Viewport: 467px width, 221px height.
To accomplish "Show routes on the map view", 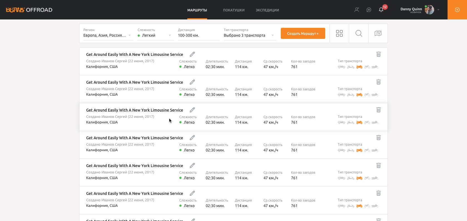I will click(x=378, y=33).
